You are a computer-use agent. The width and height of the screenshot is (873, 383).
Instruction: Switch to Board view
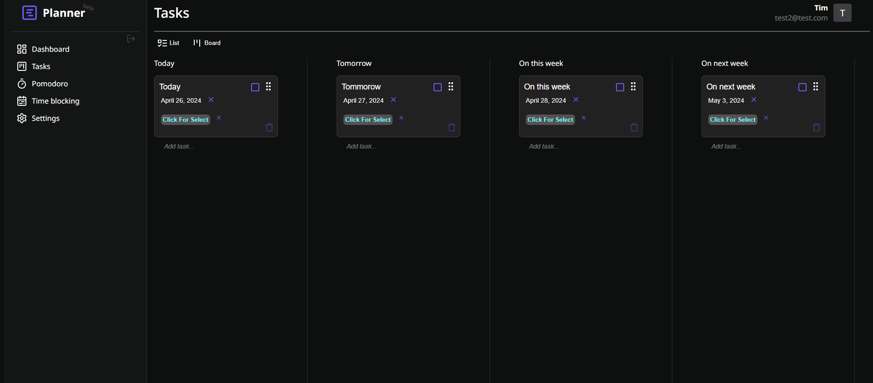coord(207,43)
